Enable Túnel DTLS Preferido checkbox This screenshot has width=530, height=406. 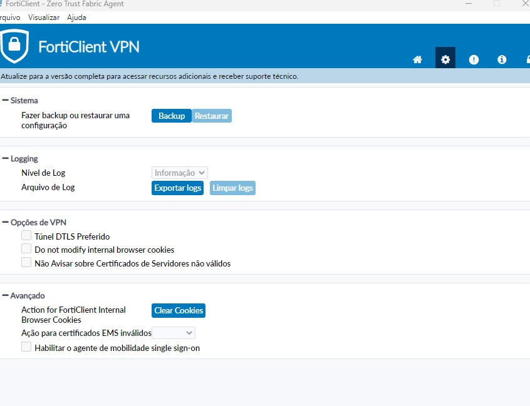26,235
